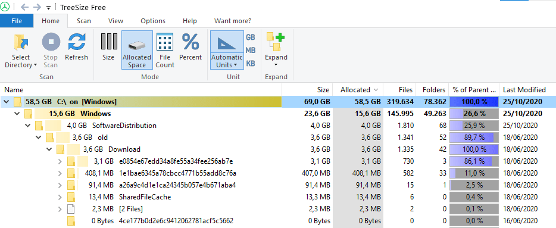Screen dimensions: 556x228
Task: Sort by Last Modified column header
Action: [x=527, y=90]
